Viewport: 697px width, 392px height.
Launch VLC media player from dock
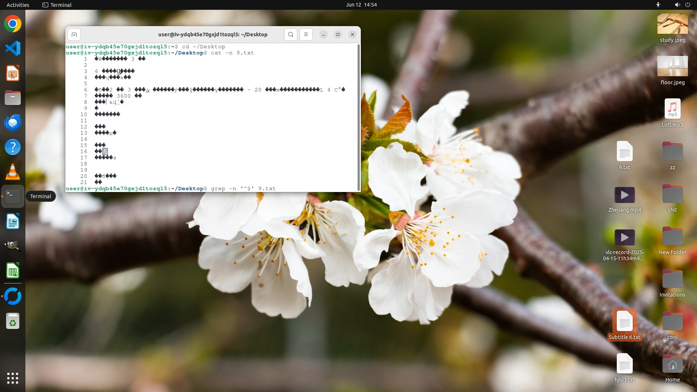[13, 172]
